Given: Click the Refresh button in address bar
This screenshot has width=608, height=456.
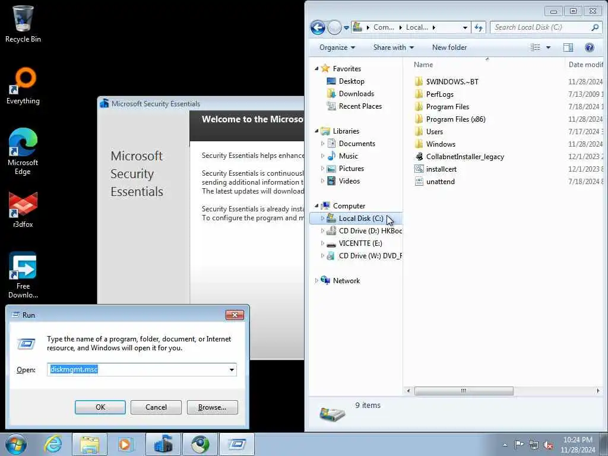Looking at the screenshot, I should click(479, 27).
